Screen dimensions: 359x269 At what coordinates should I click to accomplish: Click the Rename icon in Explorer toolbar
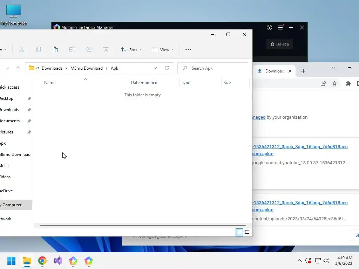[x=72, y=49]
